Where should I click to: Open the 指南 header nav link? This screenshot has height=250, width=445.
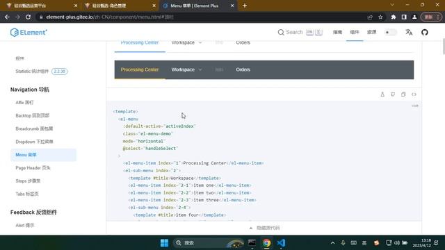point(337,32)
